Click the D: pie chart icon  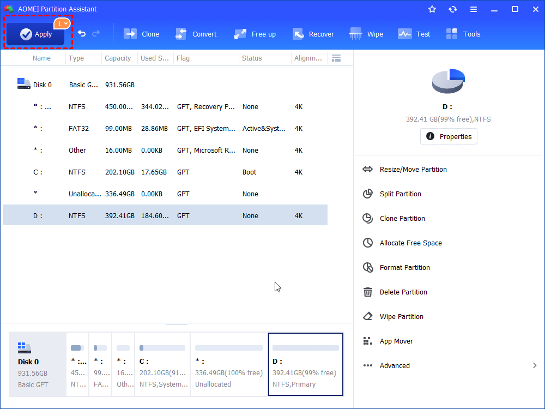click(448, 81)
